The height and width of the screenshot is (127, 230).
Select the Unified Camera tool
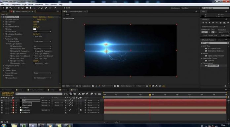click(19, 8)
